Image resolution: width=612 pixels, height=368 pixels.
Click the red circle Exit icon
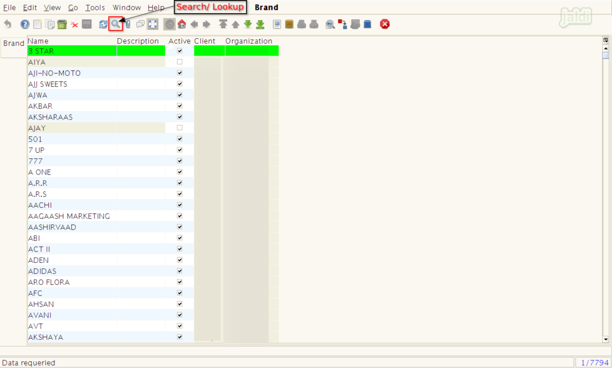(x=385, y=24)
